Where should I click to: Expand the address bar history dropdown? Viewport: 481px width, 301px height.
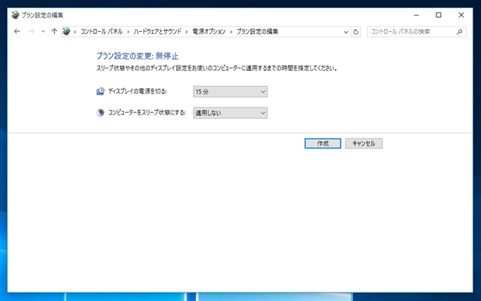[x=346, y=32]
